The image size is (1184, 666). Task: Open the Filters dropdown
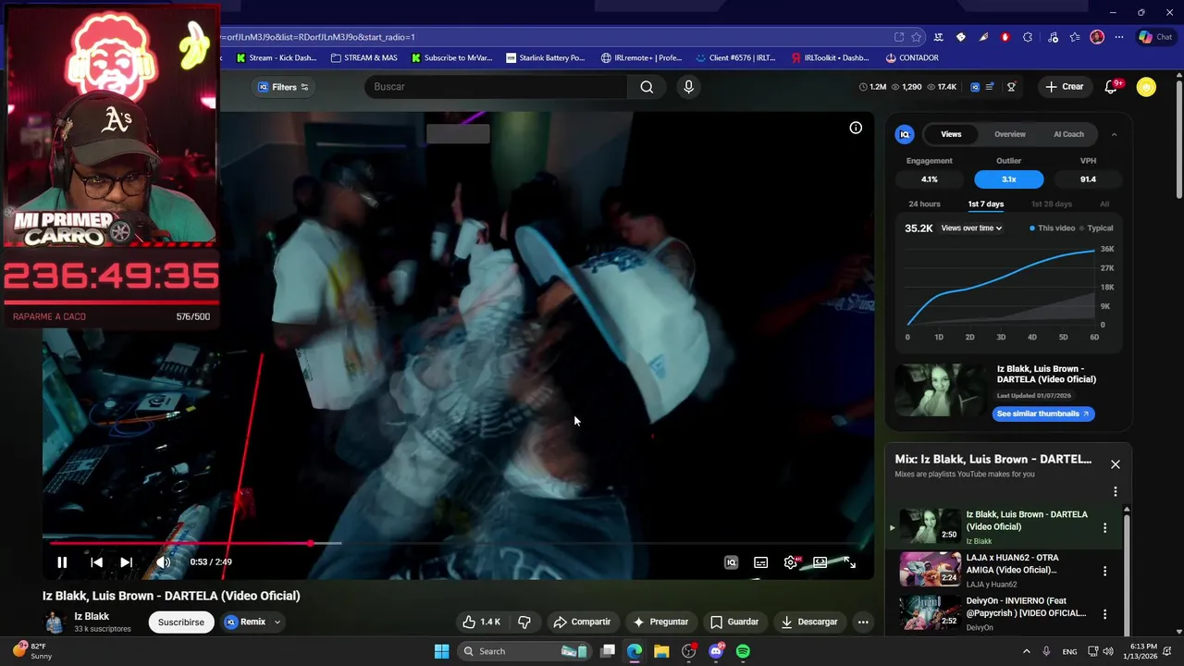click(x=283, y=87)
